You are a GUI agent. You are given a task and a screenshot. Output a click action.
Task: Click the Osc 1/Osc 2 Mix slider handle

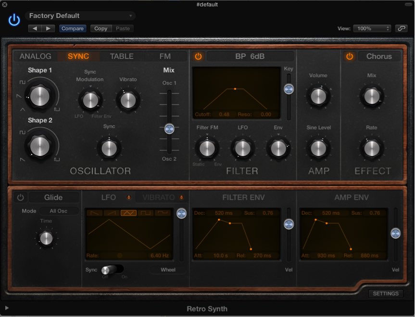(169, 129)
